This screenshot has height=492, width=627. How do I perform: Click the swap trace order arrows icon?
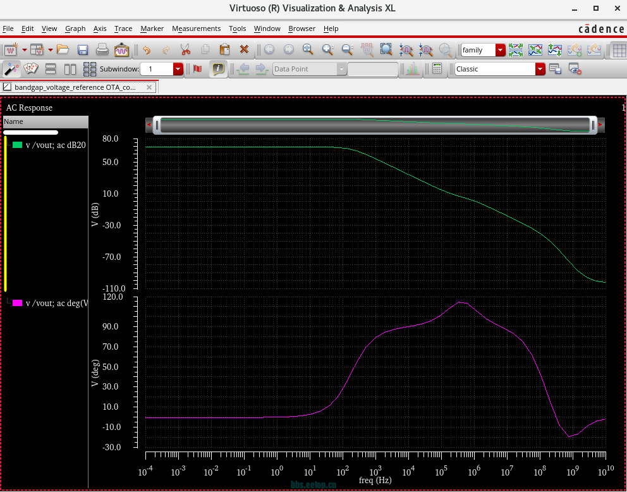click(x=554, y=49)
